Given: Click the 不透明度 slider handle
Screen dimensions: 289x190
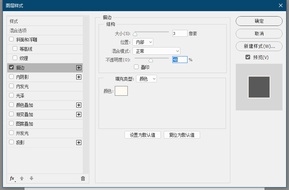Looking at the screenshot, I should [x=151, y=60].
